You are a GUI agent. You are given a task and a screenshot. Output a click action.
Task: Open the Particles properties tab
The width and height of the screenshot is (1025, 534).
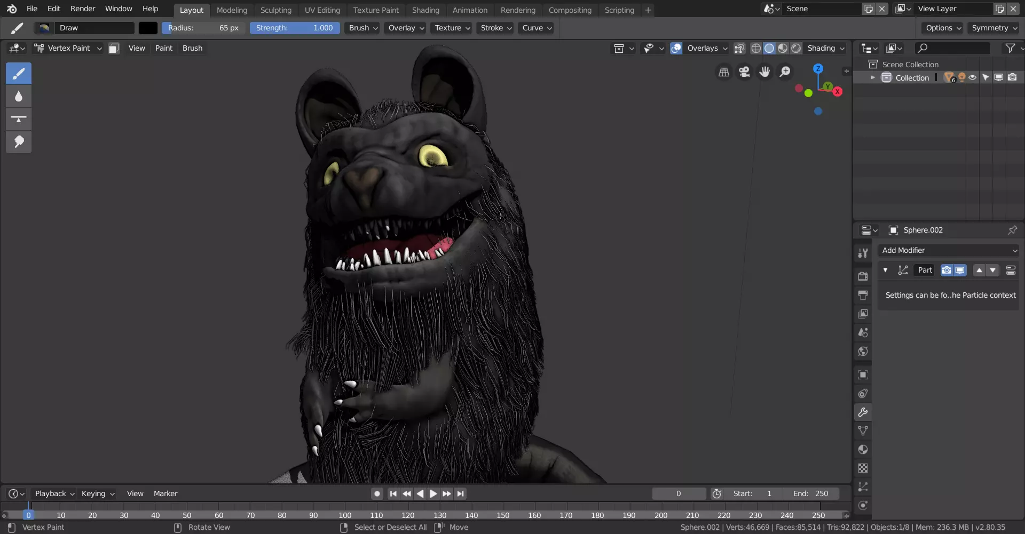[x=863, y=487]
